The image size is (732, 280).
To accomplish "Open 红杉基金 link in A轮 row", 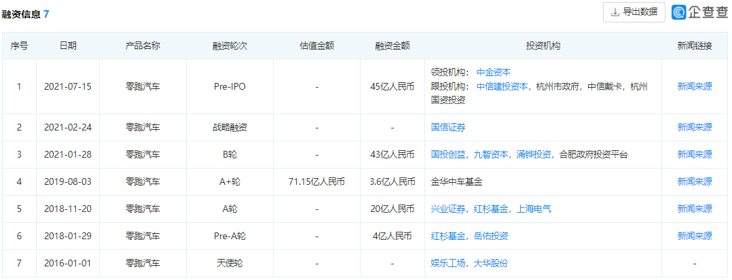I will [491, 209].
